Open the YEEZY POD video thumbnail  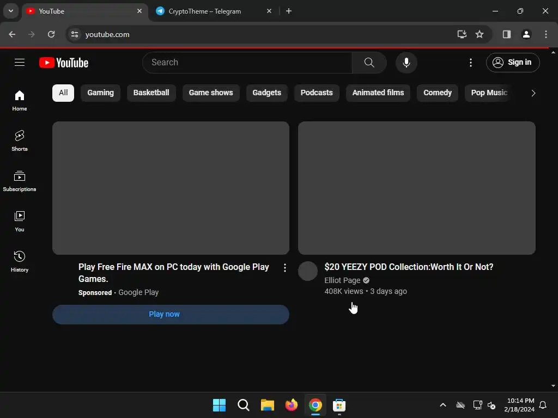pyautogui.click(x=417, y=188)
